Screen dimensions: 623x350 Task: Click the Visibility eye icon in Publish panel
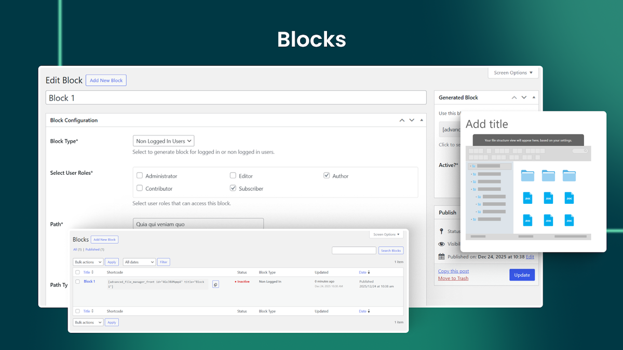click(x=441, y=244)
